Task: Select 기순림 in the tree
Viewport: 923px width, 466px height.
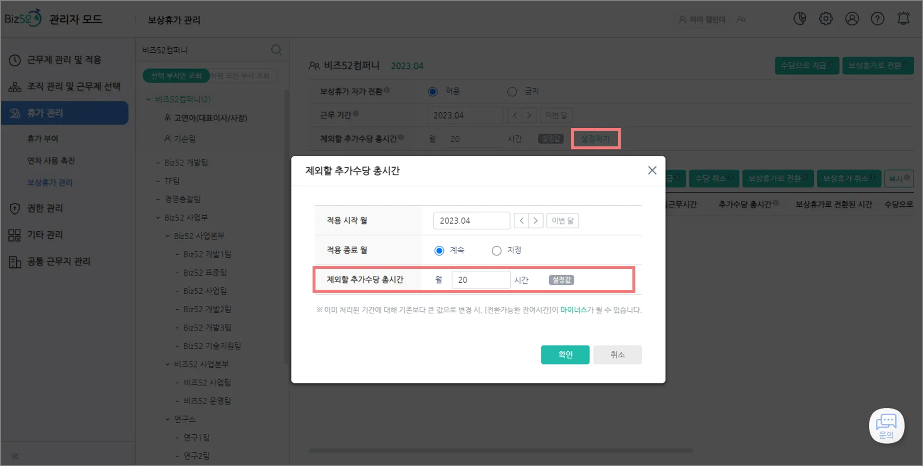Action: pos(185,139)
